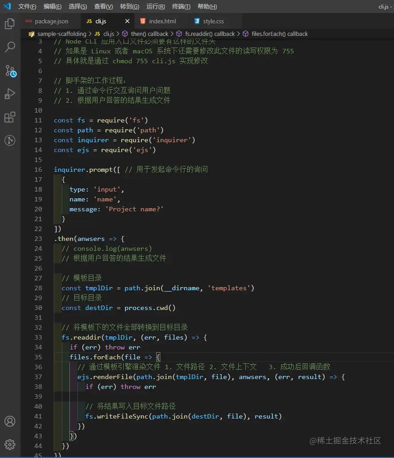Image resolution: width=394 pixels, height=458 pixels.
Task: Click the cli.js breadcrumb item
Action: pyautogui.click(x=104, y=34)
